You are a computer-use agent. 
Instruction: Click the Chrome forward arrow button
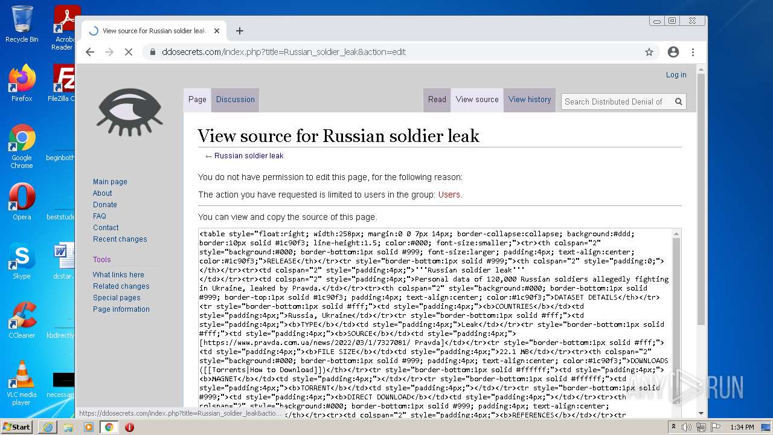[109, 52]
